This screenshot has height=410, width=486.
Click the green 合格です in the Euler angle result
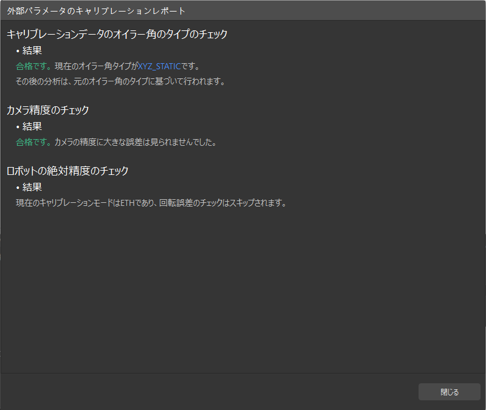[33, 66]
